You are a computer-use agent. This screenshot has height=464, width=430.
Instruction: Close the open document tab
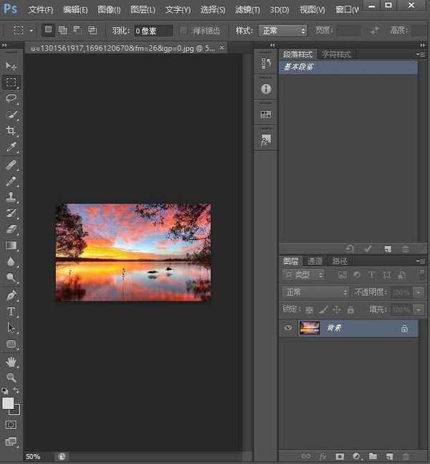pos(221,48)
